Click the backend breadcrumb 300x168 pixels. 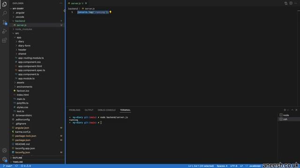[x=73, y=8]
